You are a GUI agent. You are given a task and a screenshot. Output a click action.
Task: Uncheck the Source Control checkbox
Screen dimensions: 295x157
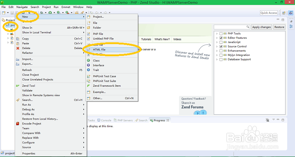tap(221, 47)
